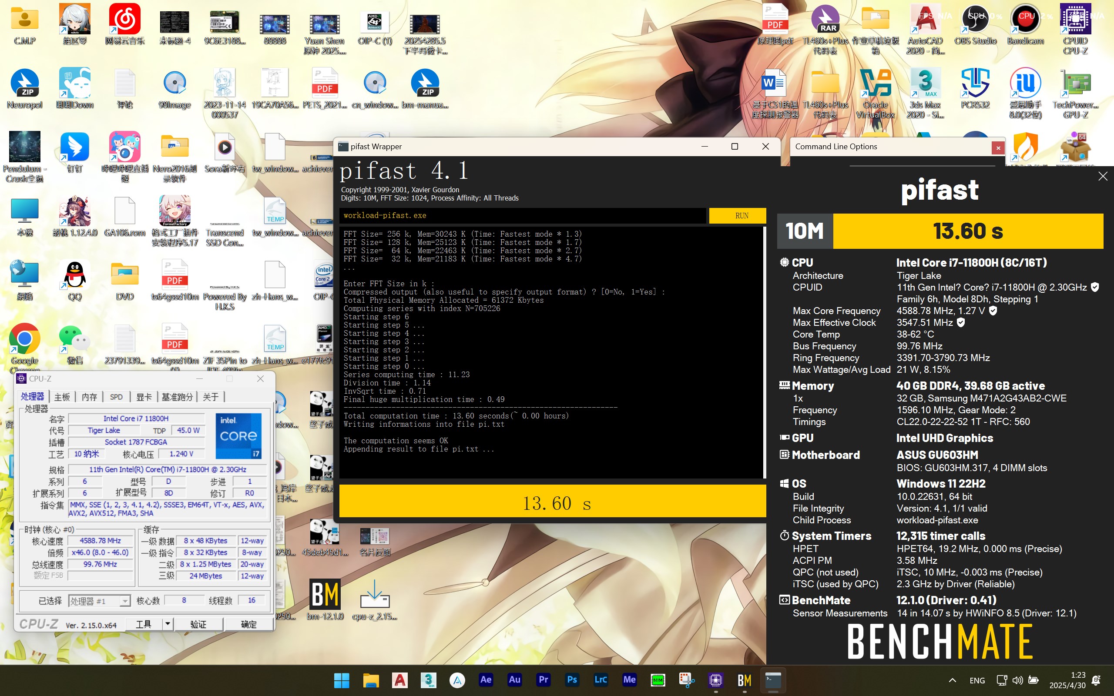Screen dimensions: 1114x696
Task: Open Adobe Audition from the taskbar
Action: coord(515,680)
